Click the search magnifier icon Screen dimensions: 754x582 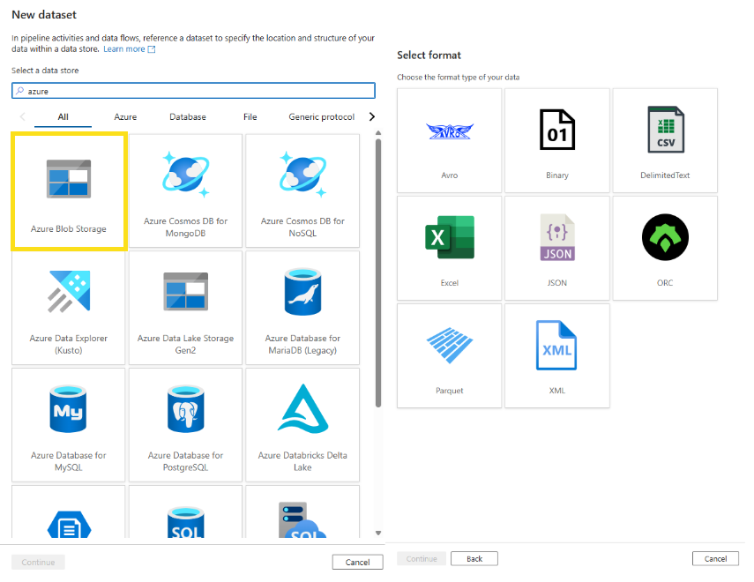(19, 91)
